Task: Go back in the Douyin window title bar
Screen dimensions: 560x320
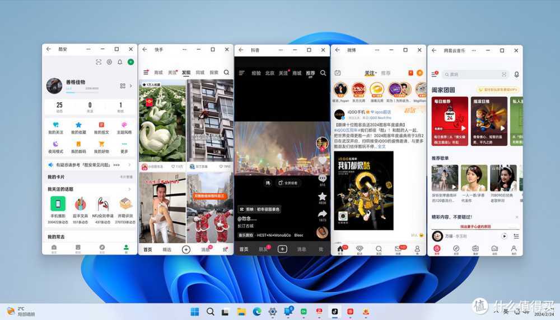Action: pos(241,50)
